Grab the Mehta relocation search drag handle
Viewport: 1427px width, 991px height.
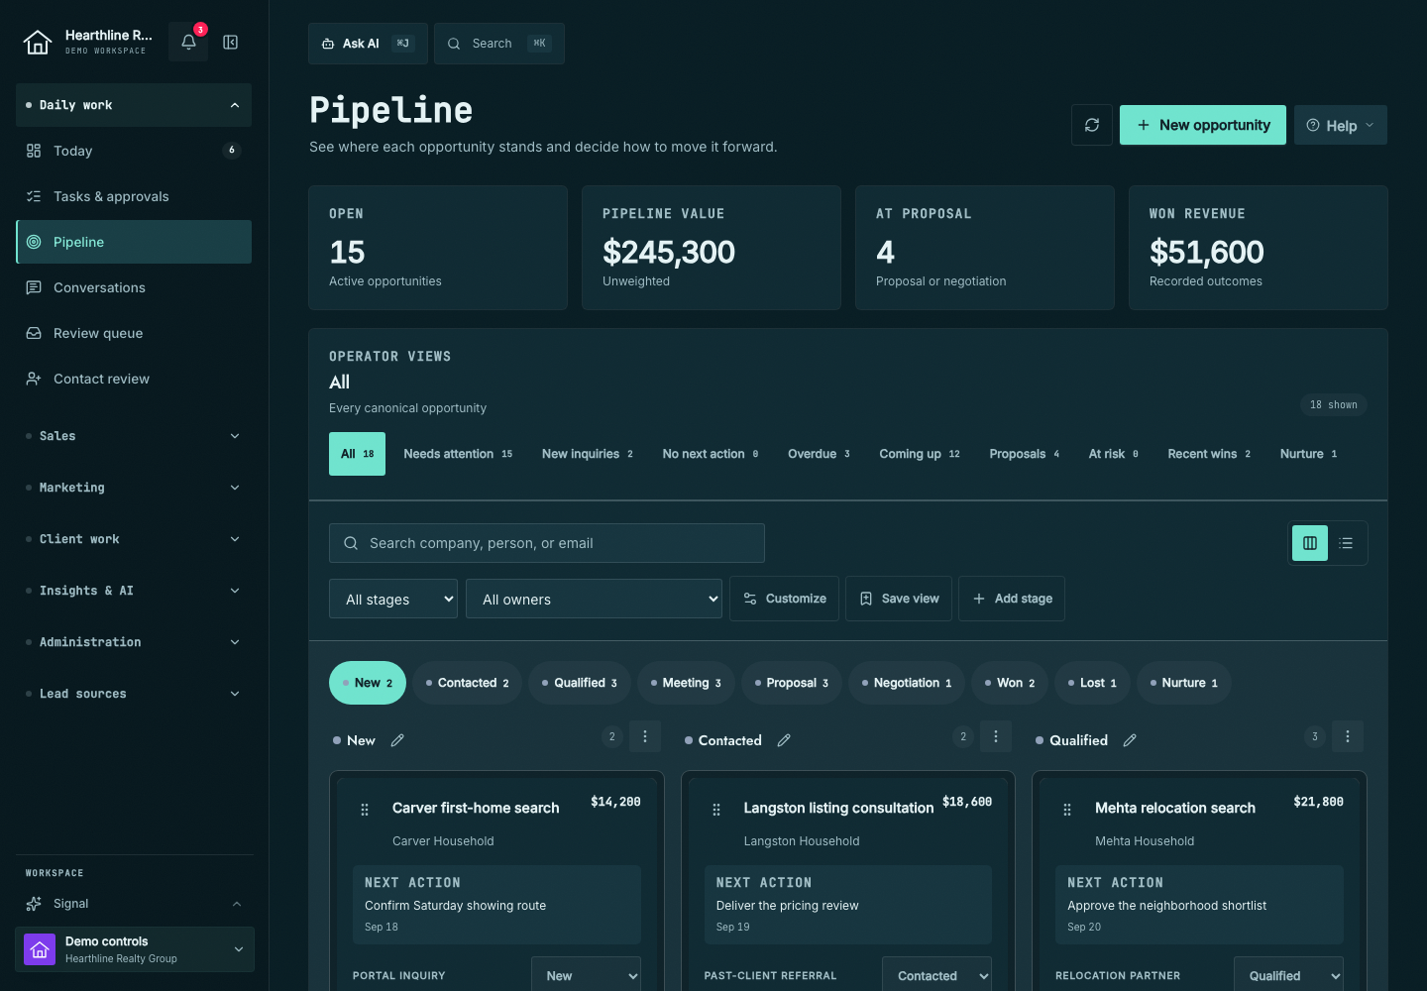click(1067, 810)
